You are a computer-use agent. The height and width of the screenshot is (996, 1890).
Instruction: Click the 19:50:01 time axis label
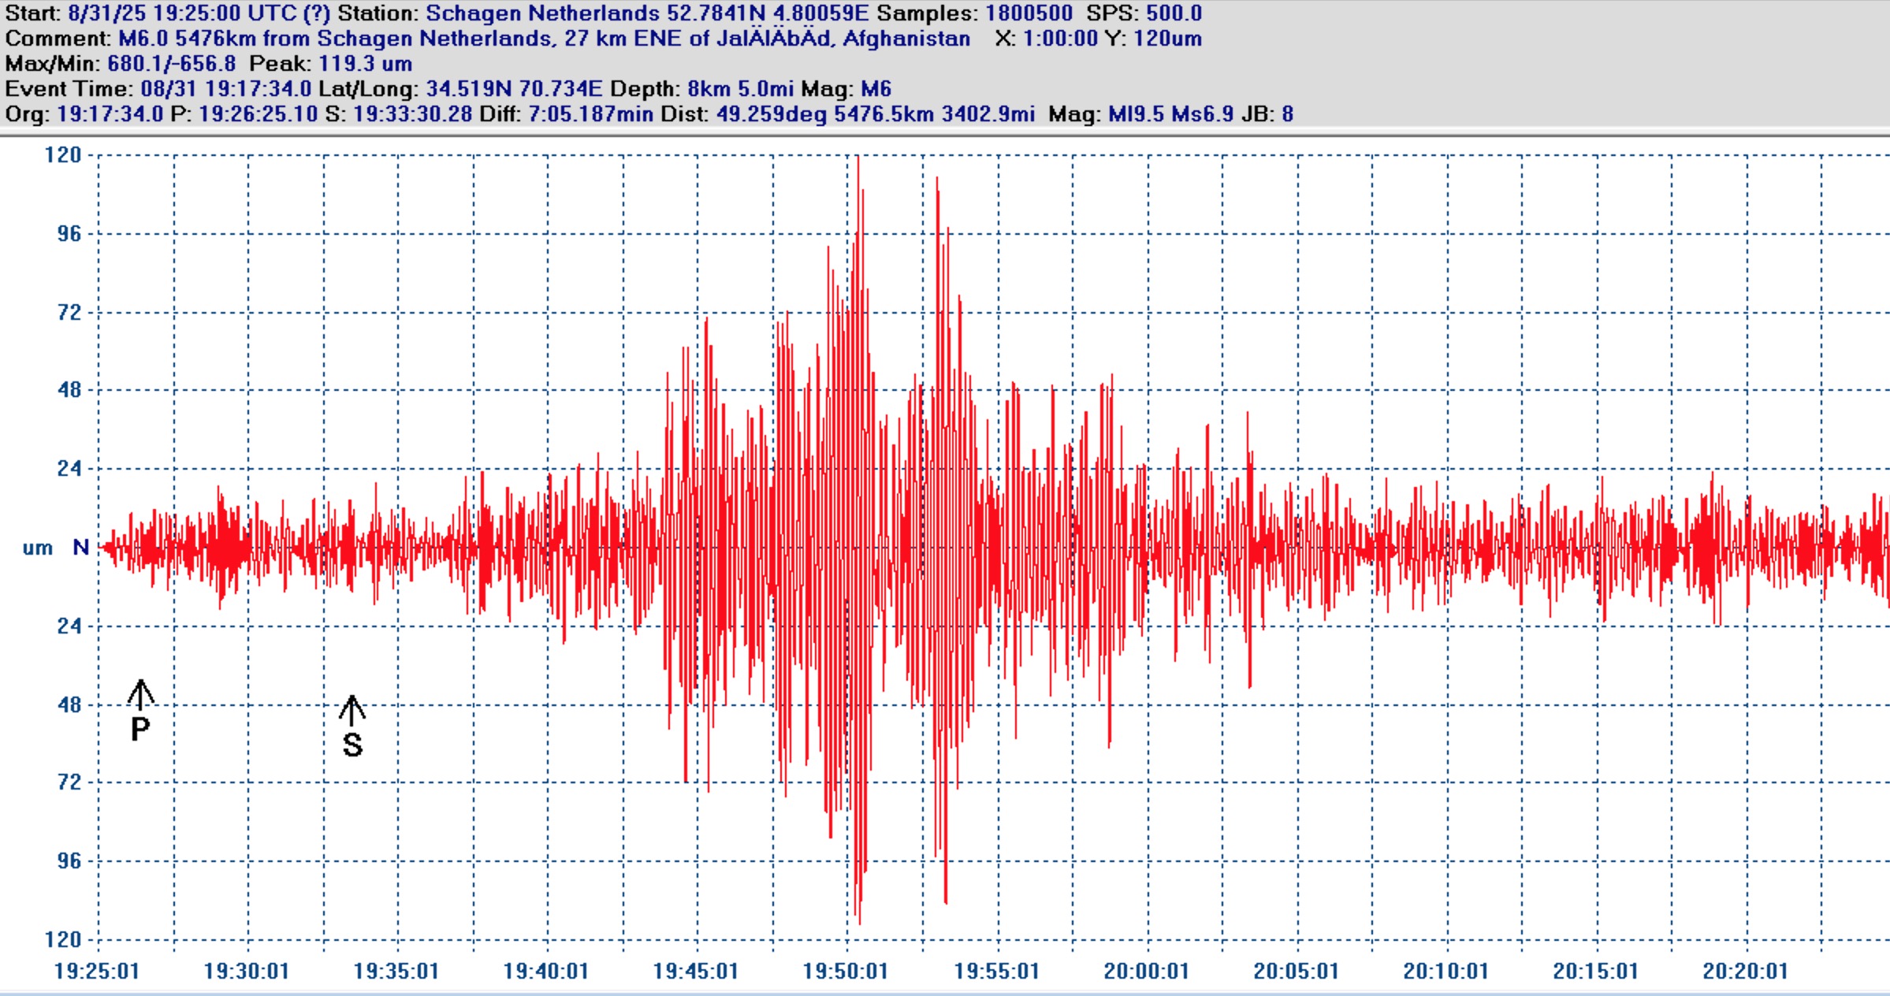(x=845, y=971)
